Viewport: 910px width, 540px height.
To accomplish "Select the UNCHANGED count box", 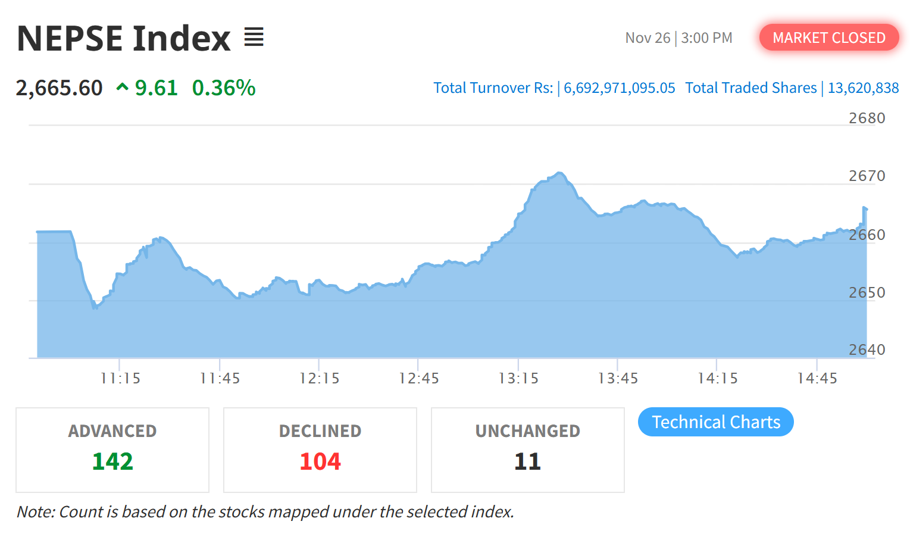I will (x=527, y=450).
